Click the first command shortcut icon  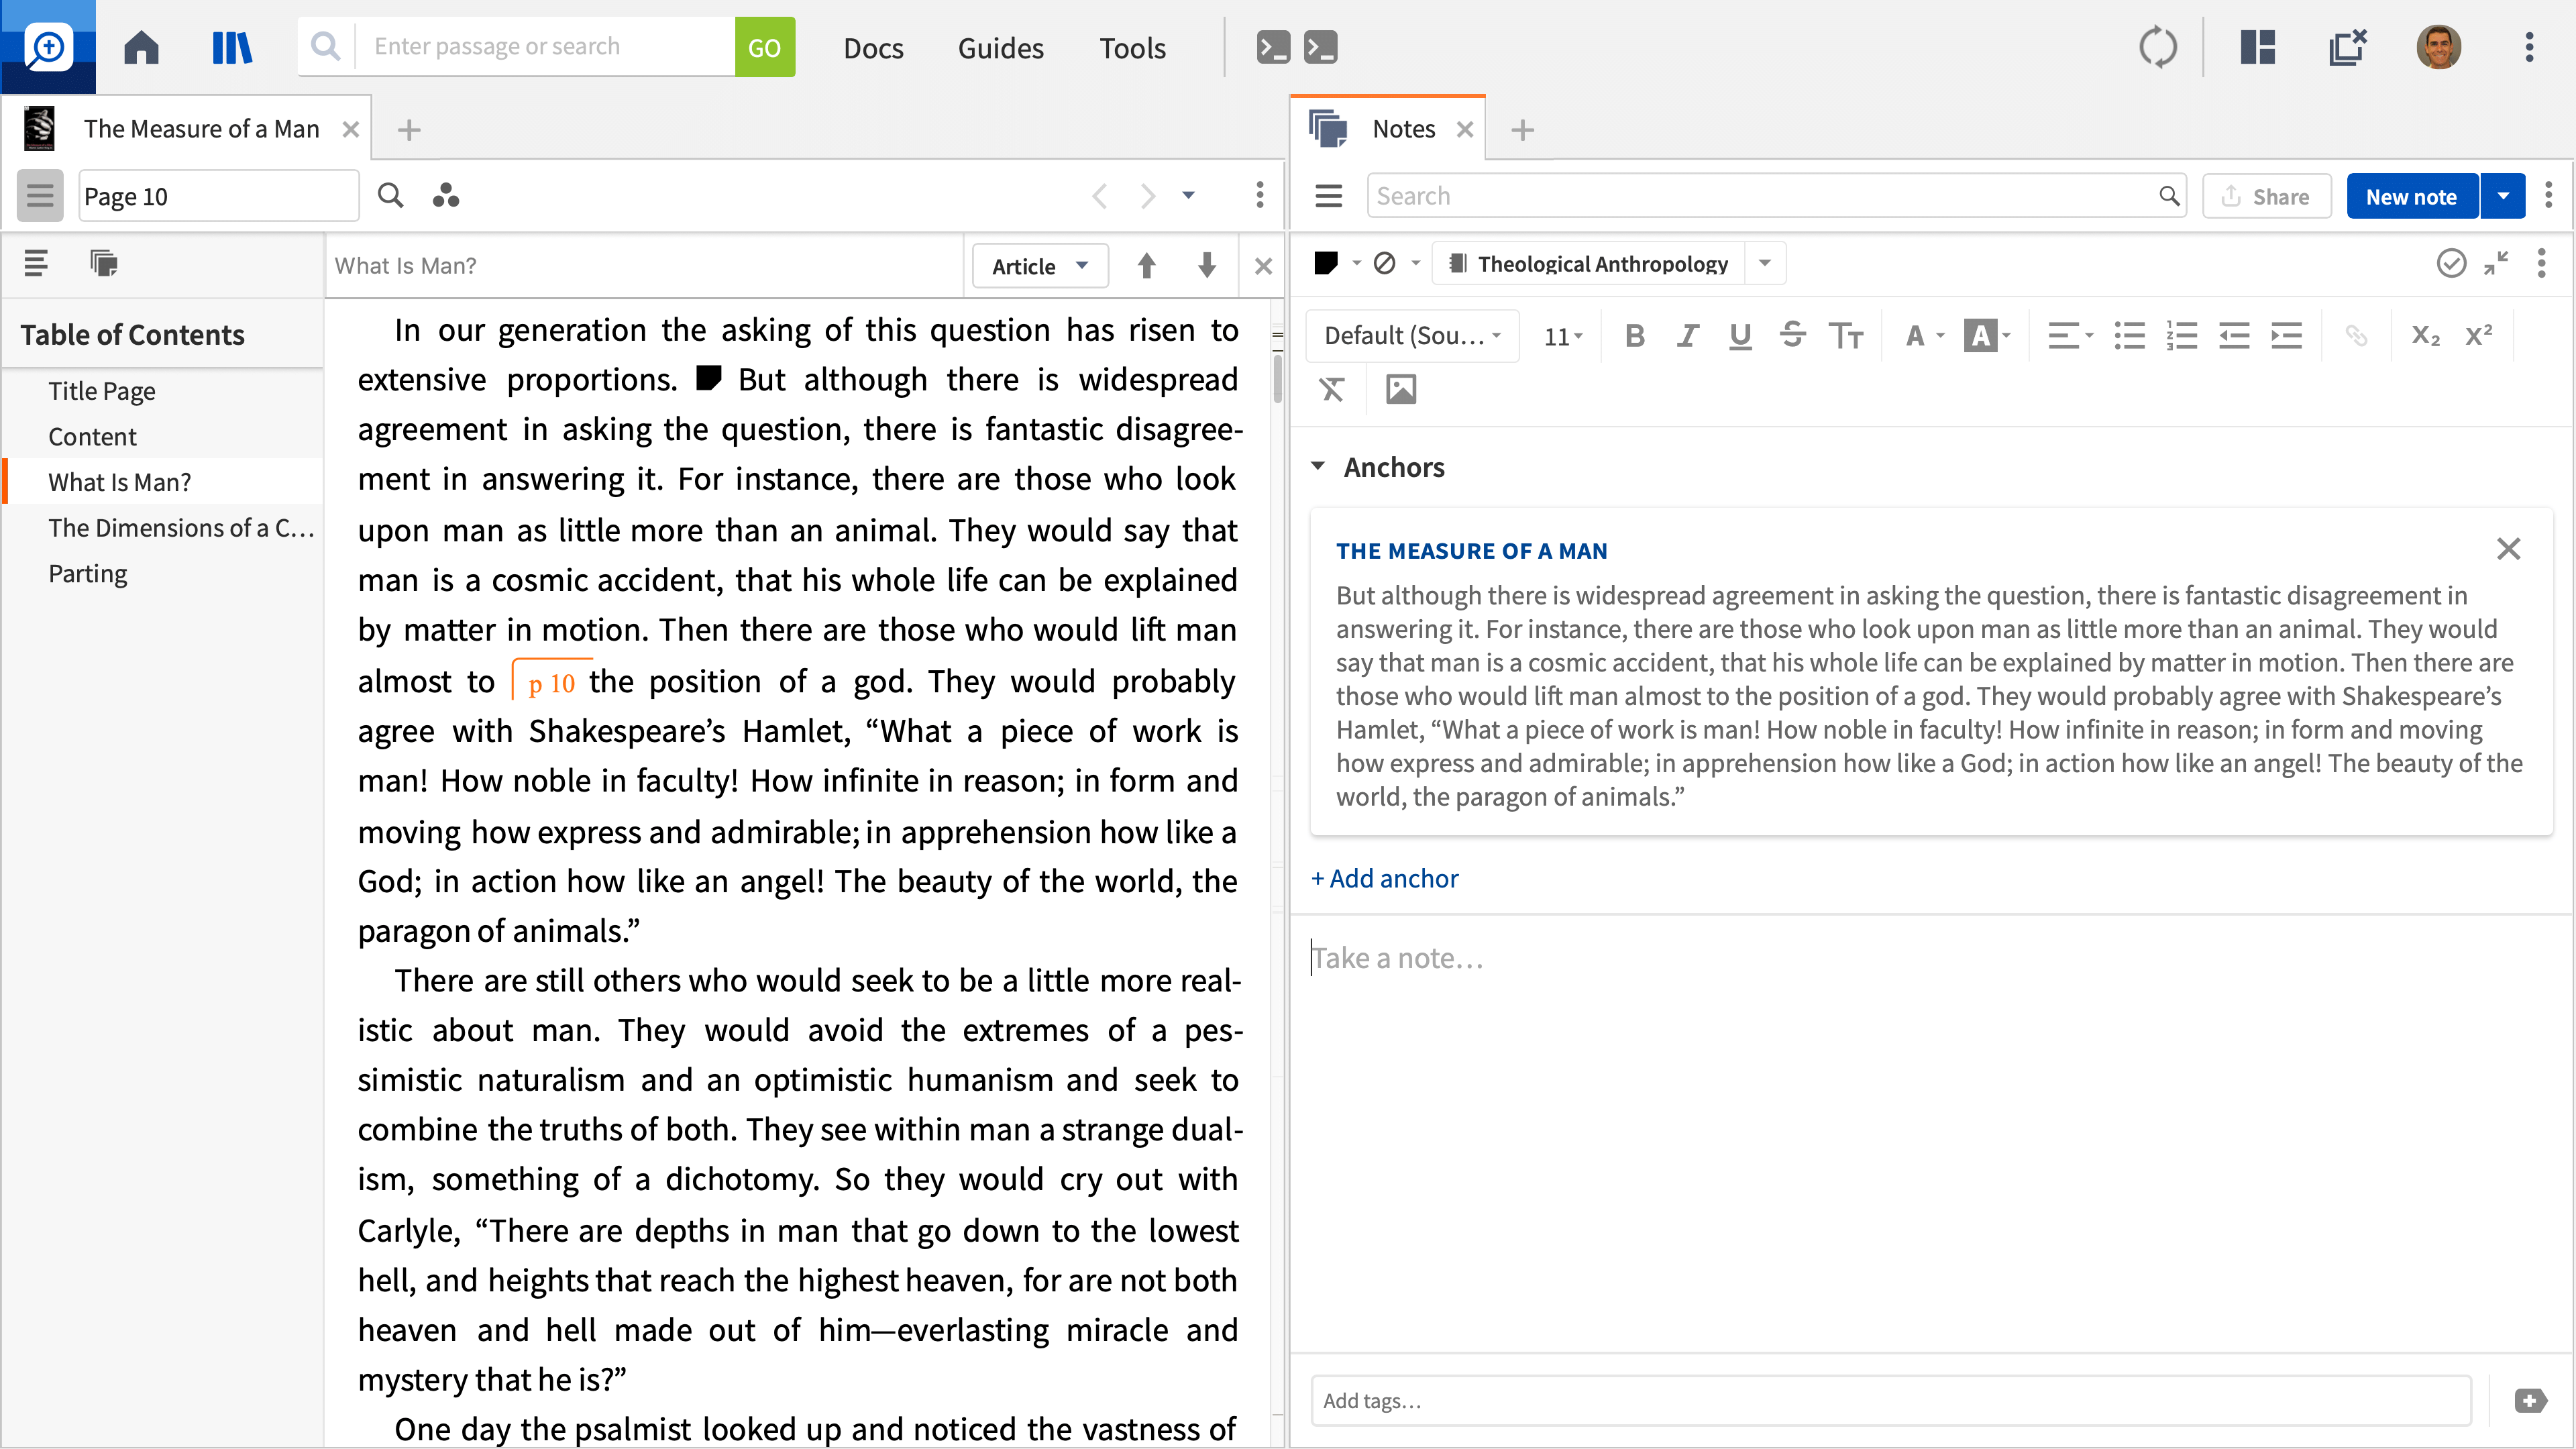pos(1273,47)
